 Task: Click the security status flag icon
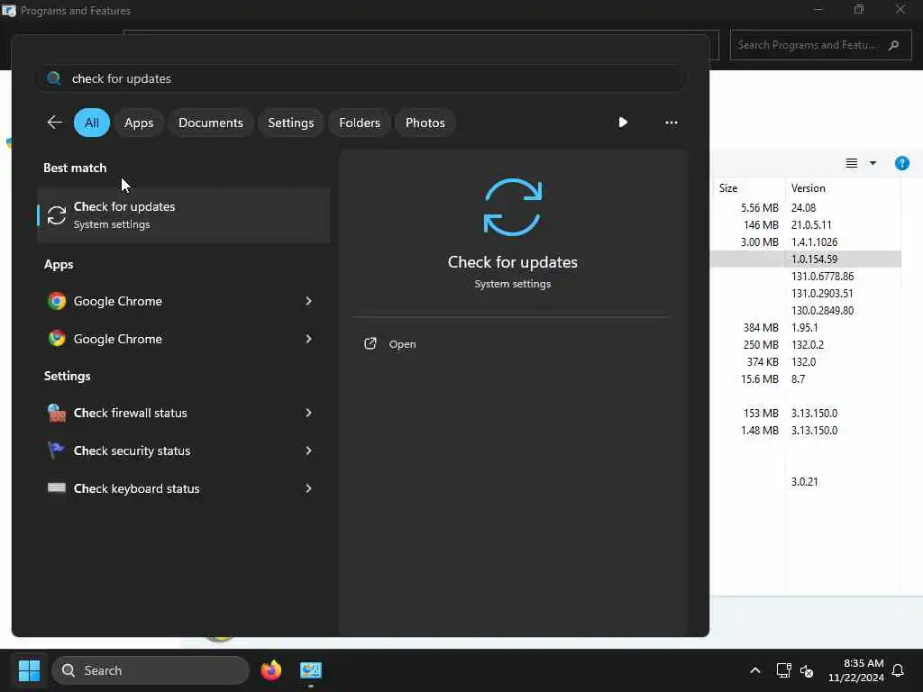(x=57, y=451)
